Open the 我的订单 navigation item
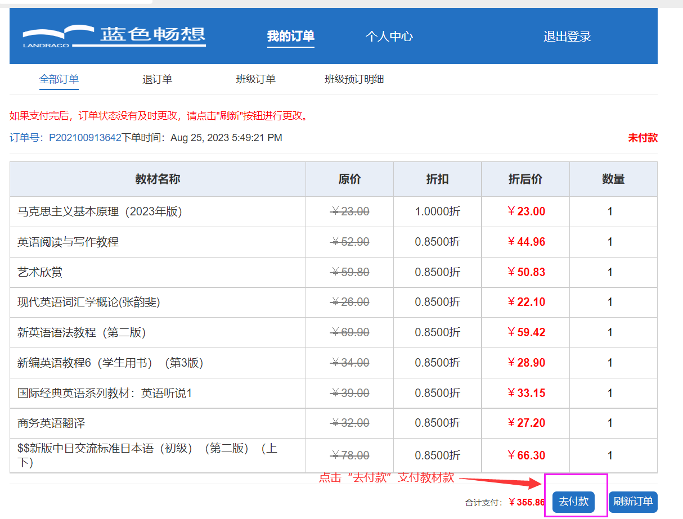 point(290,37)
